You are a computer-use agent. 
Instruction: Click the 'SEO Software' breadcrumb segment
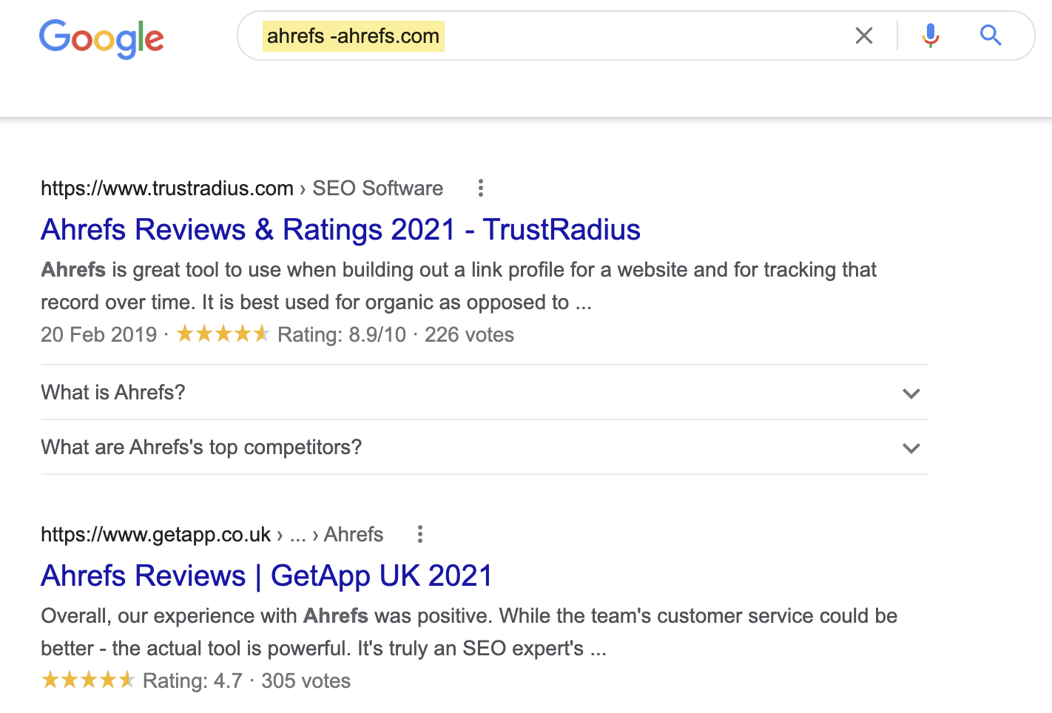click(377, 189)
